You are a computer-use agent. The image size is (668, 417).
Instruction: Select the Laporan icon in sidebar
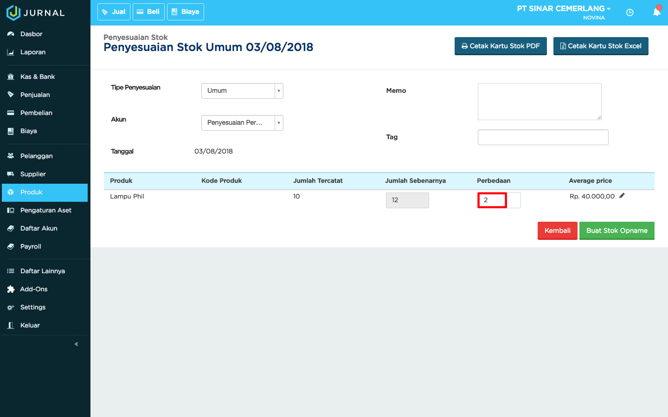(10, 52)
